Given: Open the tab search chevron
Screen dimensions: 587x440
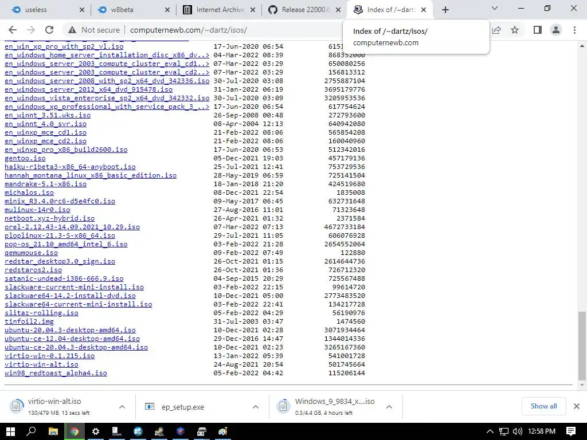Looking at the screenshot, I should point(495,8).
